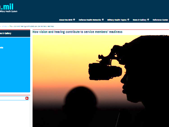This screenshot has height=127, width=169.
Task: Focus the sidebar search input field
Action: 12,98
